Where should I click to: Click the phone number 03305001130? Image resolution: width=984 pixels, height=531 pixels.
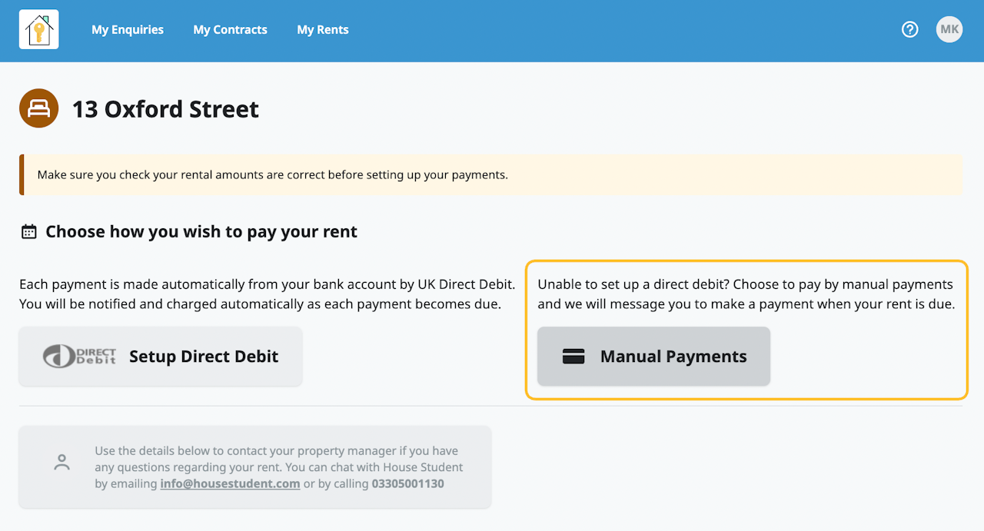click(x=407, y=484)
